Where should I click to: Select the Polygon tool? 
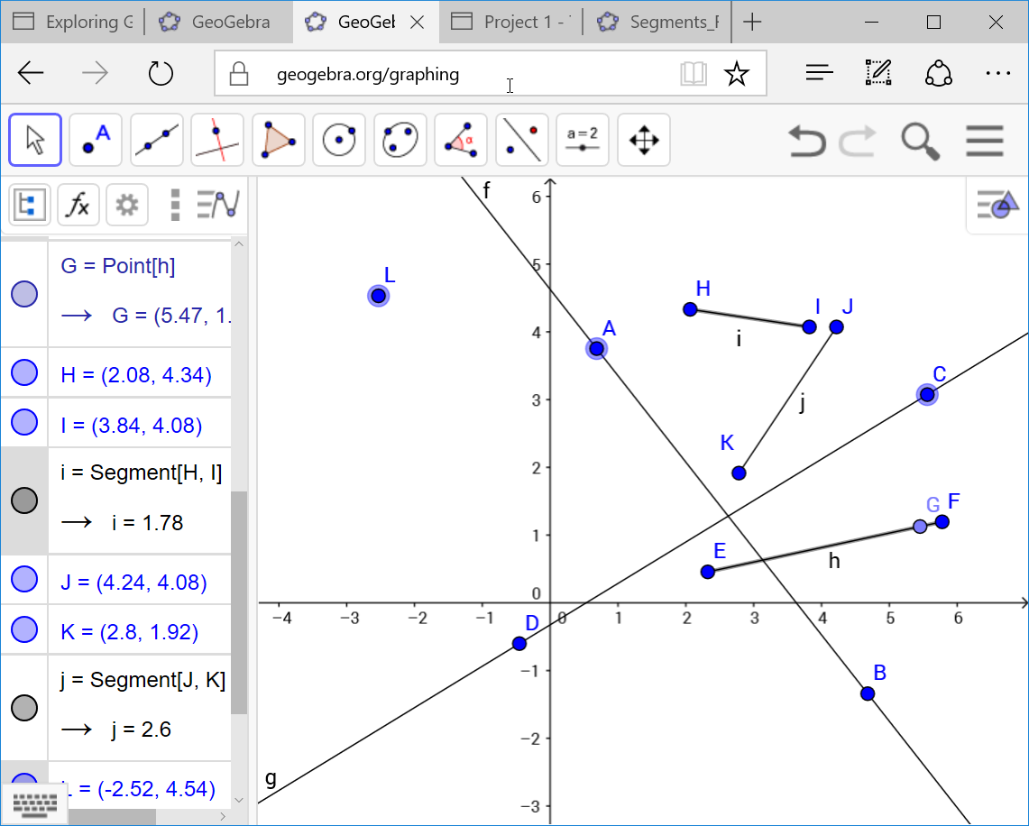click(278, 140)
